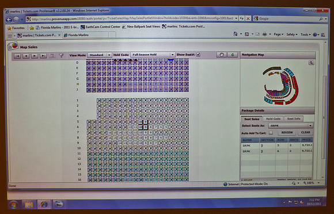Click the blue Help question icon
Image resolution: width=334 pixels, height=214 pixels.
pyautogui.click(x=315, y=35)
